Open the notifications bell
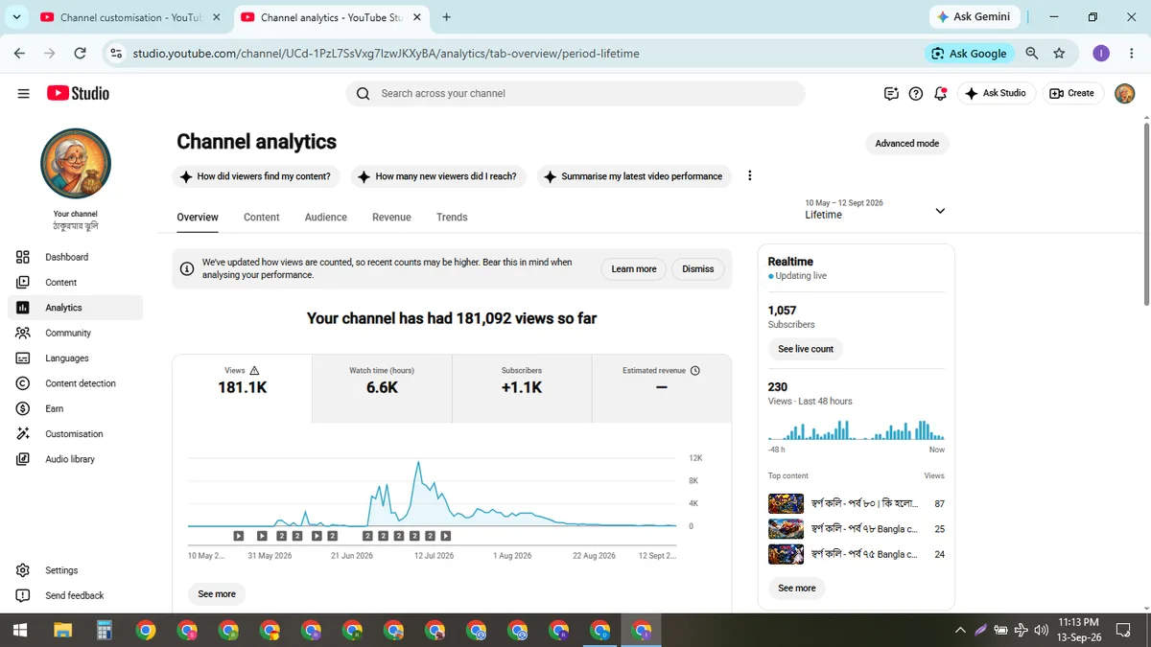The image size is (1151, 647). (x=941, y=93)
